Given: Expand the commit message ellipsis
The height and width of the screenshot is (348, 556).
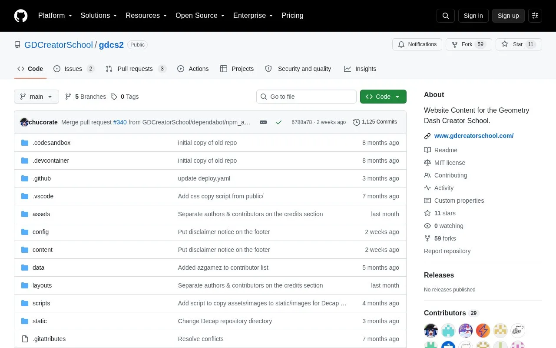Looking at the screenshot, I should point(263,122).
